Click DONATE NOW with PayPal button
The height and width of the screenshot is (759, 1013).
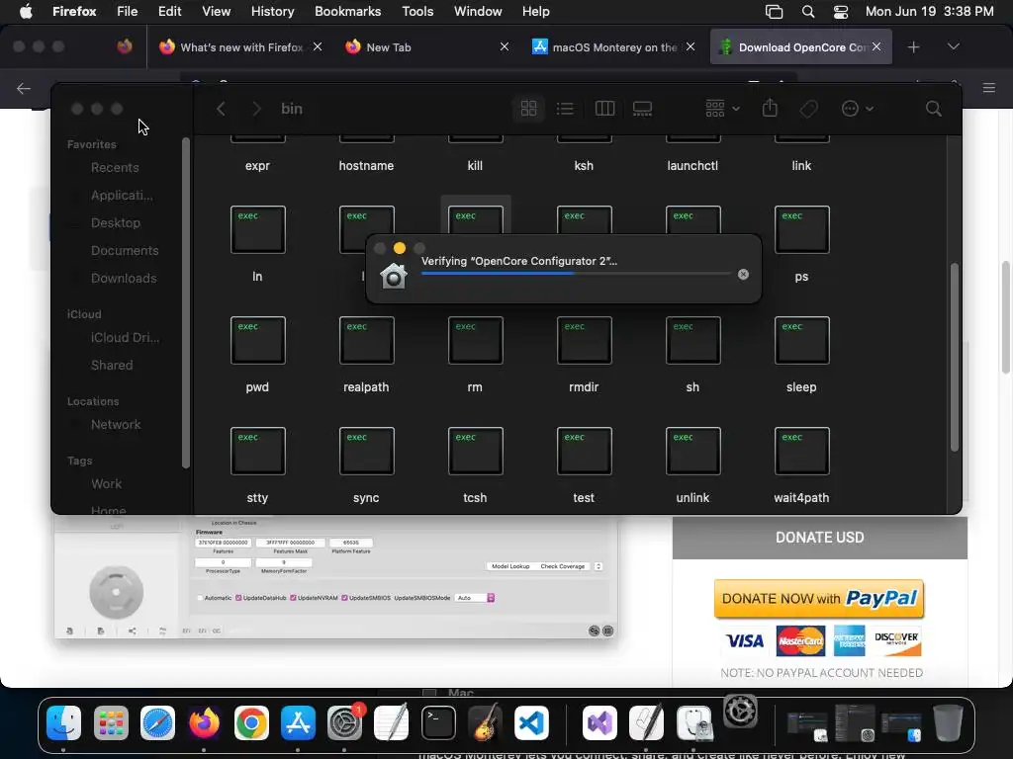tap(818, 598)
